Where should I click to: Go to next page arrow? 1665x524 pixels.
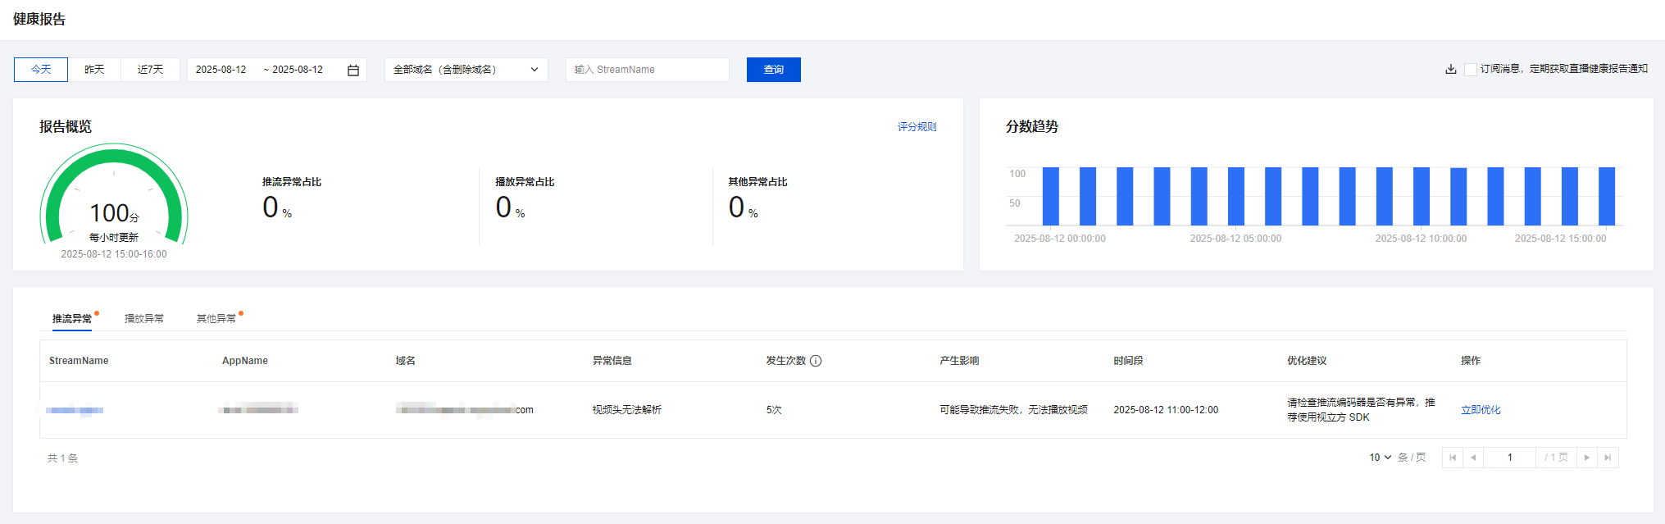coord(1587,458)
